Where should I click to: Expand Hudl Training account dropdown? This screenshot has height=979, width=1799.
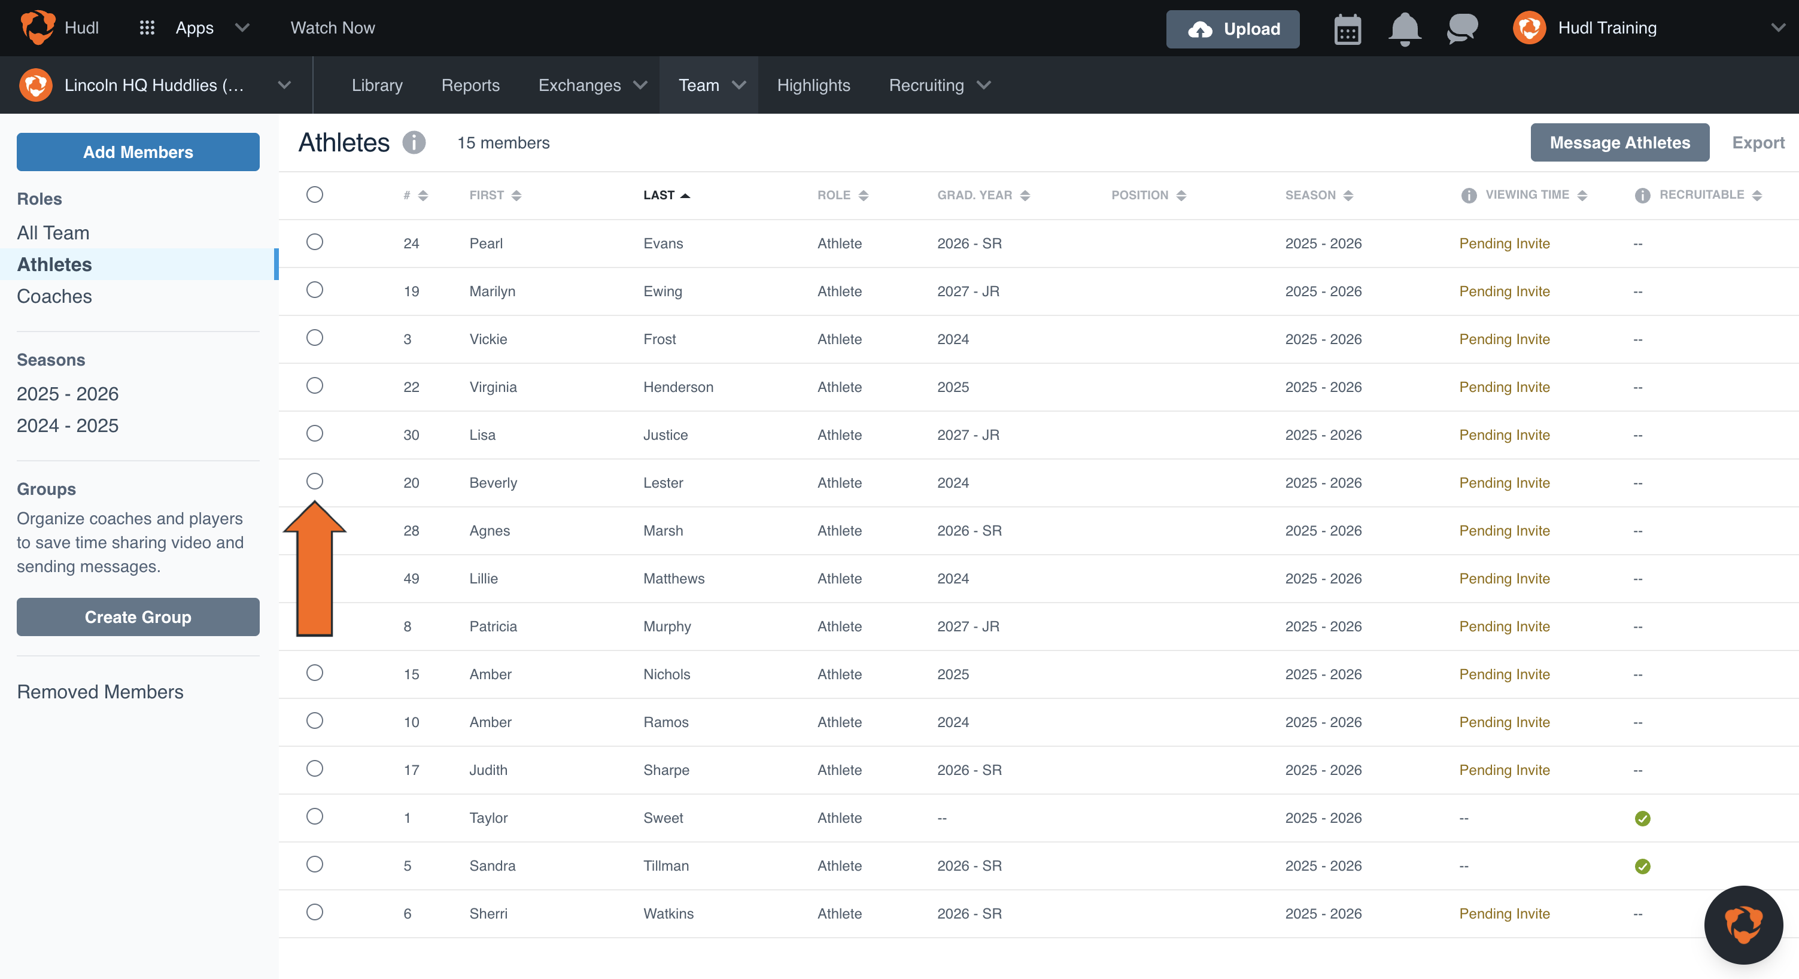[x=1778, y=28]
